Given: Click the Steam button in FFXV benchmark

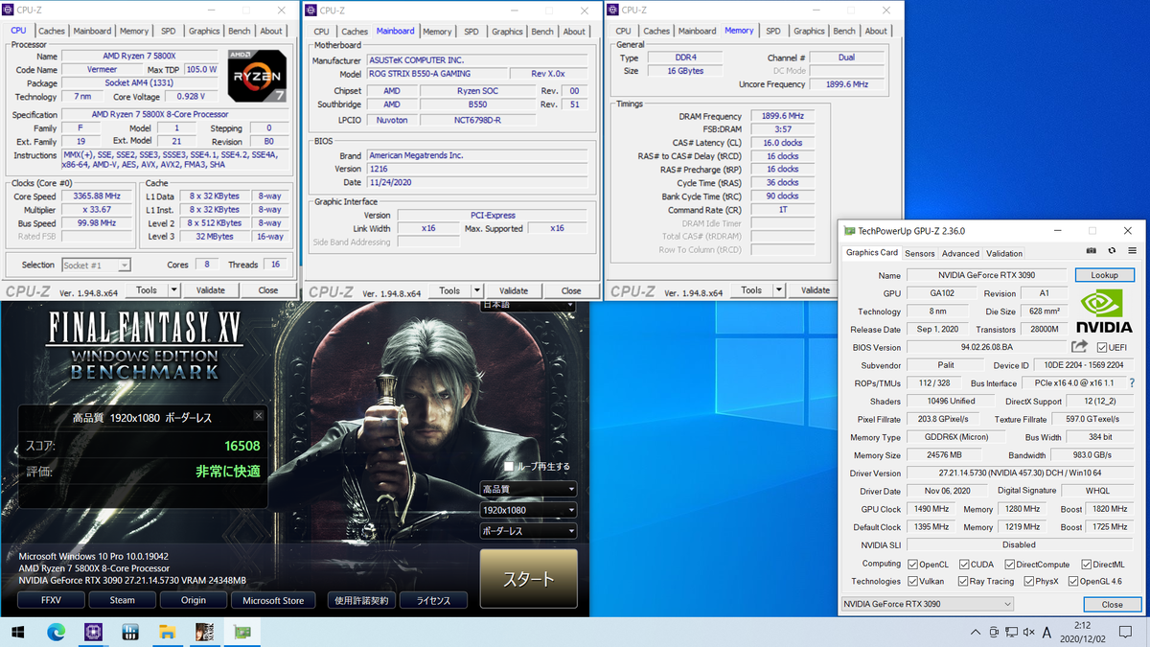Looking at the screenshot, I should 123,600.
